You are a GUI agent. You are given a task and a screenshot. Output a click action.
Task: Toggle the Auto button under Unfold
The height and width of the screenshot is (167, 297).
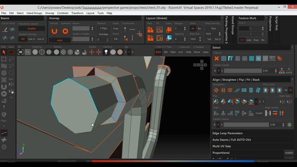60,40
